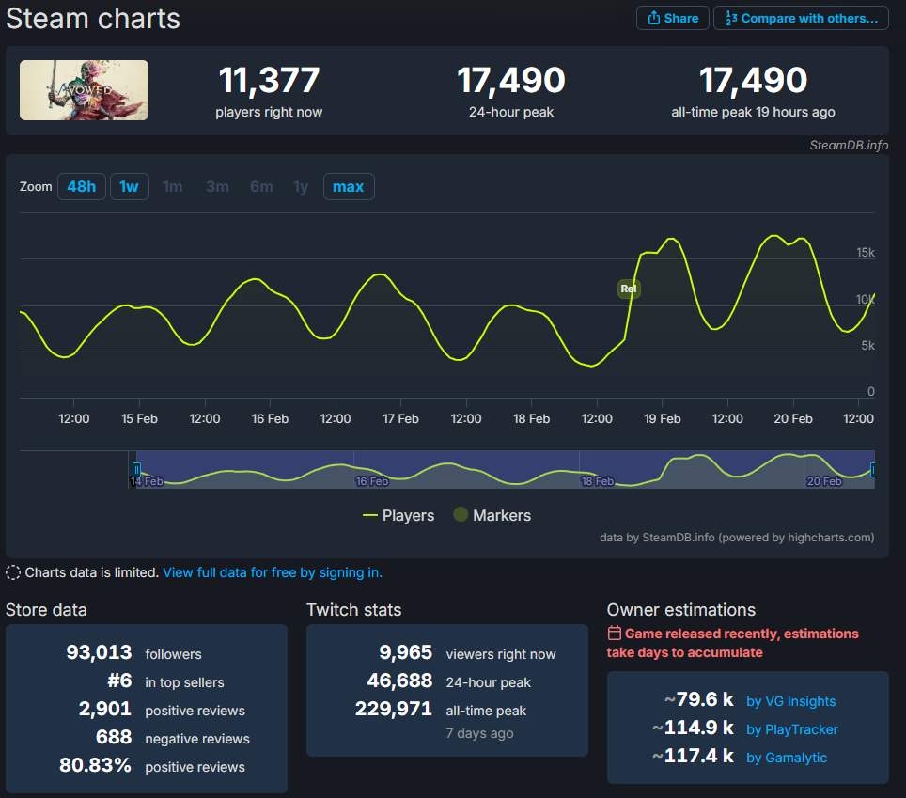906x798 pixels.
Task: Click the SteamDB.info credit text
Action: [849, 145]
